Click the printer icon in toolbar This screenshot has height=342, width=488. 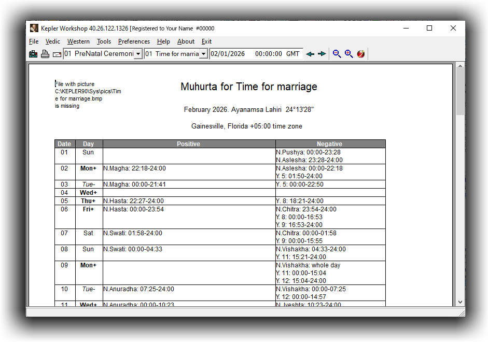coord(45,54)
